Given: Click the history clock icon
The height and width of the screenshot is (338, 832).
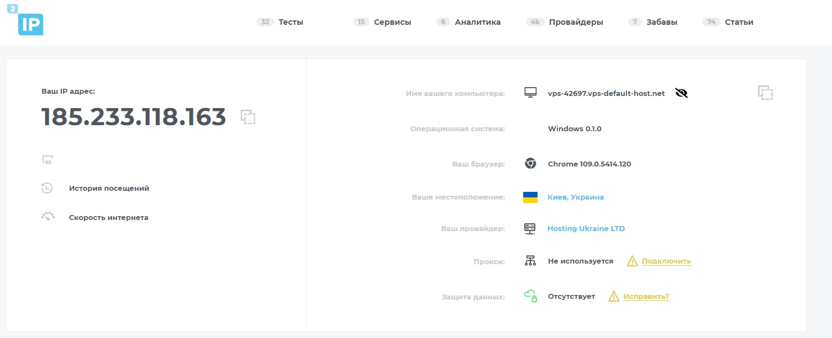Looking at the screenshot, I should (47, 188).
